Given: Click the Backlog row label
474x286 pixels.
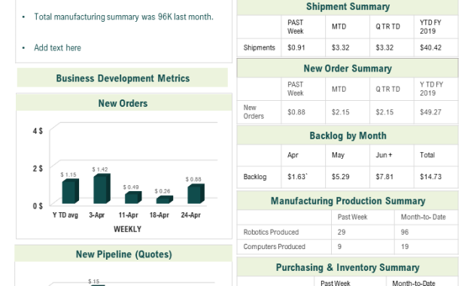Looking at the screenshot, I should point(255,177).
